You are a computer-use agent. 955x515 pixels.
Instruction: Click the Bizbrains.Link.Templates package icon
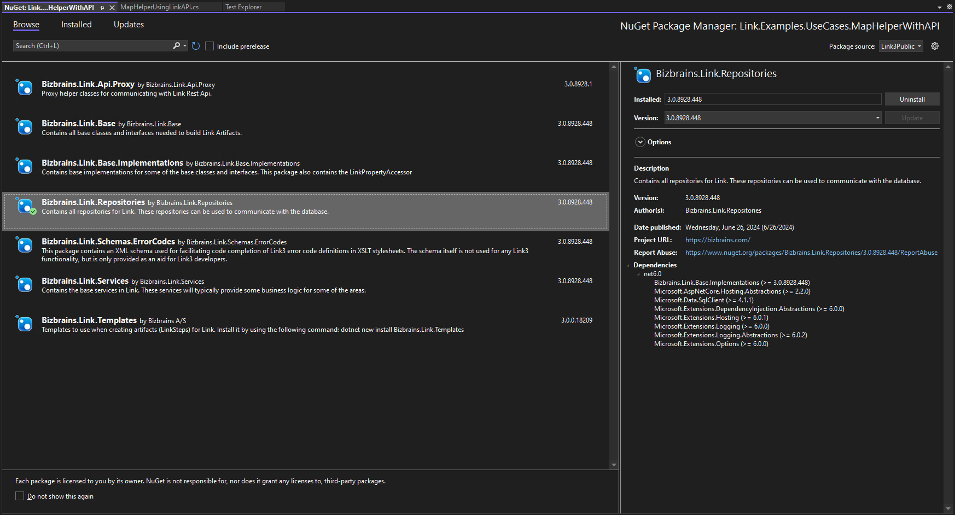[x=25, y=324]
